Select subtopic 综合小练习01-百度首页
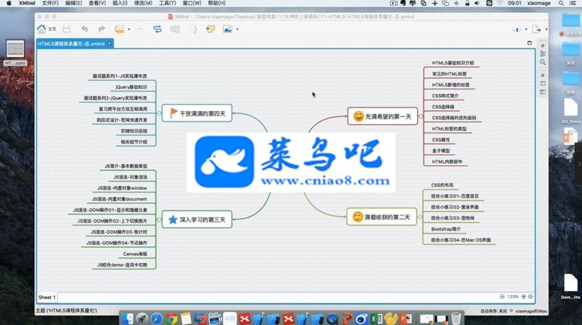The width and height of the screenshot is (582, 325). [x=455, y=196]
